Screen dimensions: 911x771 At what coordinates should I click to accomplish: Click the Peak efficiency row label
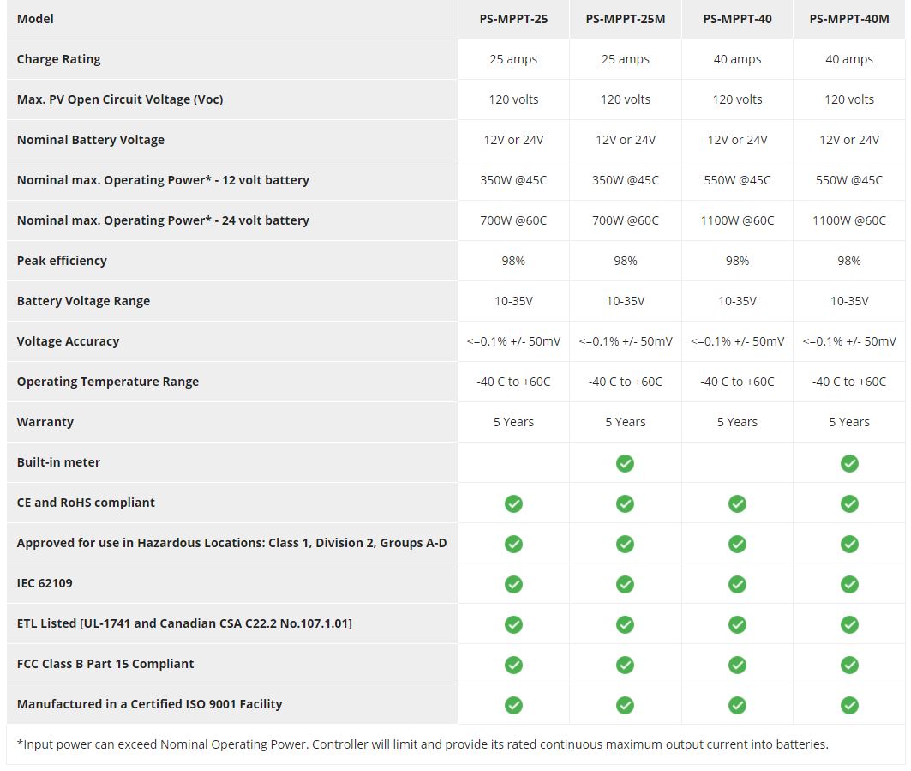coord(62,261)
